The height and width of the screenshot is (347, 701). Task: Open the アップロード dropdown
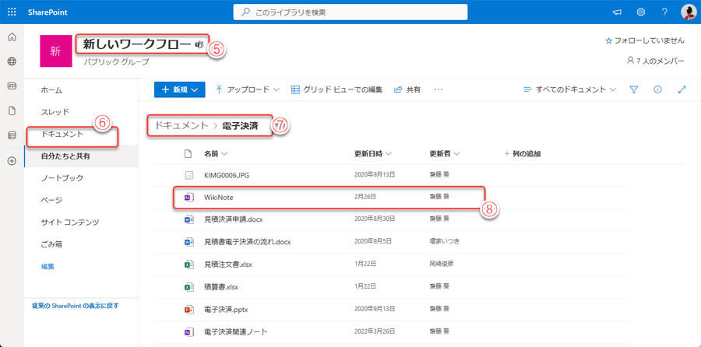(x=247, y=89)
